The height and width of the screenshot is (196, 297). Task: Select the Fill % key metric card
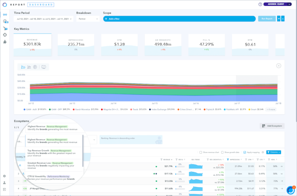(x=207, y=45)
